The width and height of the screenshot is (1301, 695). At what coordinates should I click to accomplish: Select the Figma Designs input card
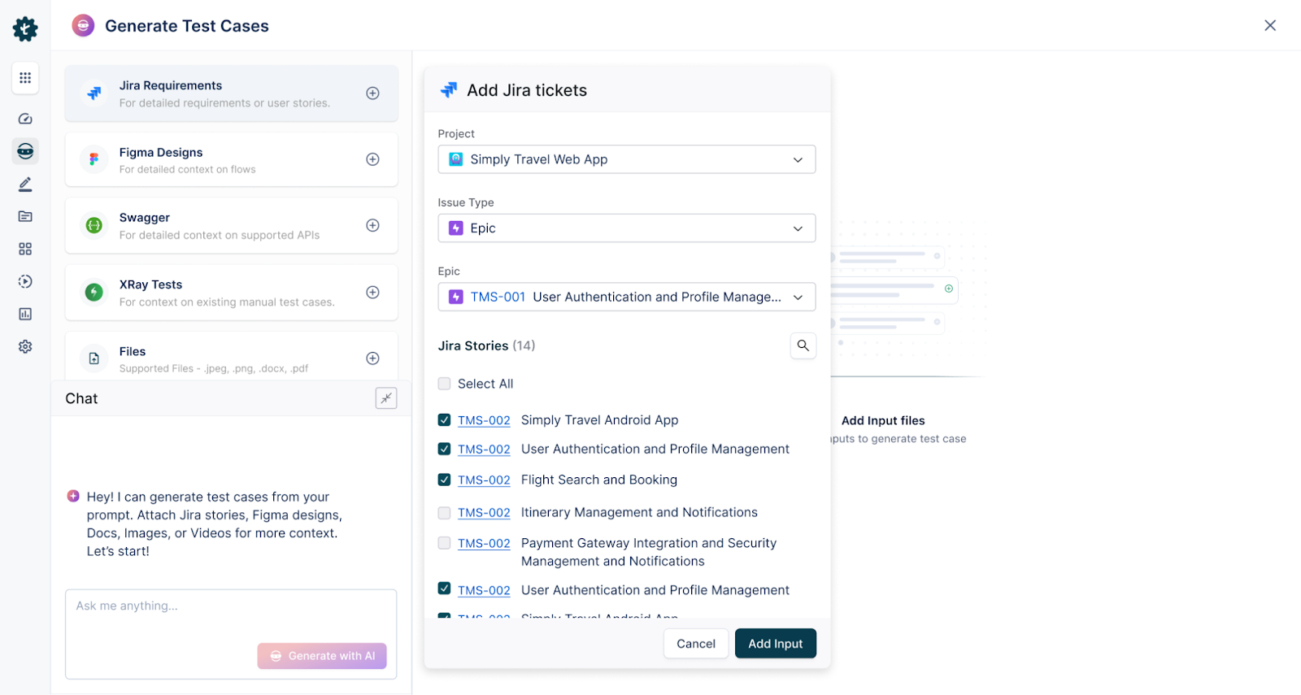[x=232, y=159]
